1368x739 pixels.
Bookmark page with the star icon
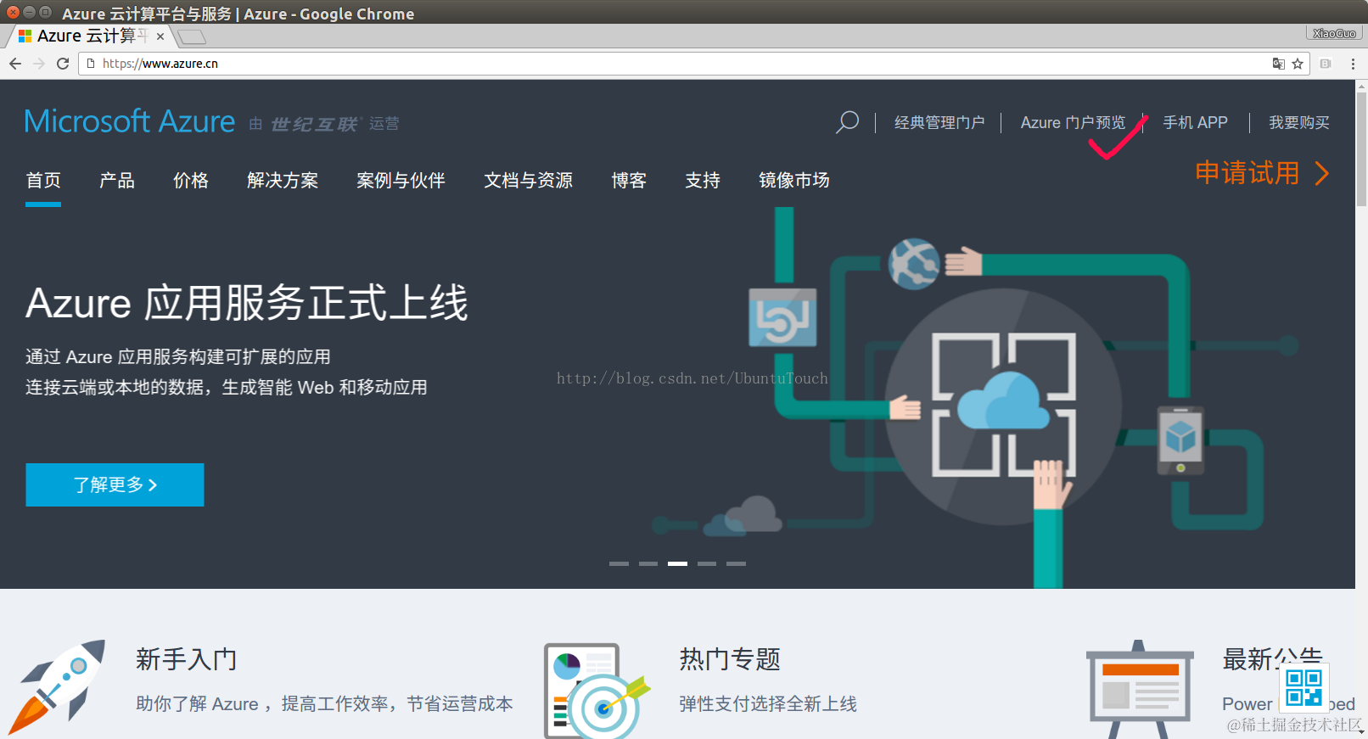pyautogui.click(x=1298, y=64)
